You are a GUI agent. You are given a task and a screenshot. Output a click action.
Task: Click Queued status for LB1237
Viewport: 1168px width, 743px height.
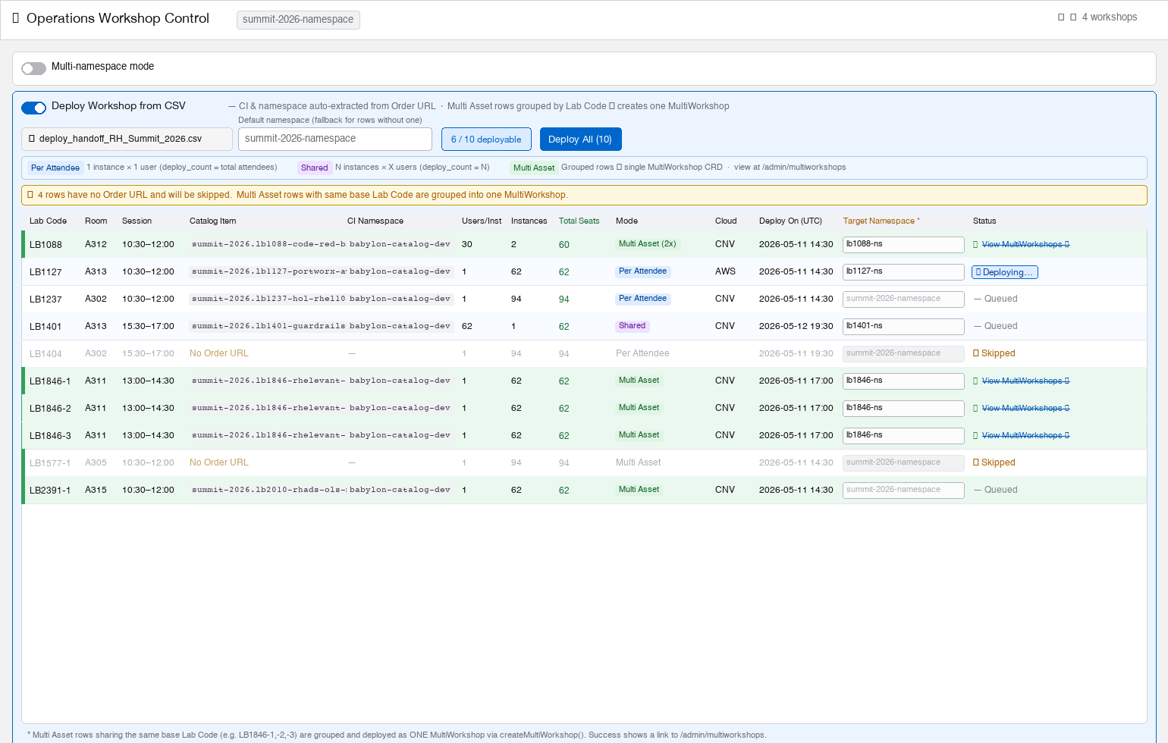point(996,299)
